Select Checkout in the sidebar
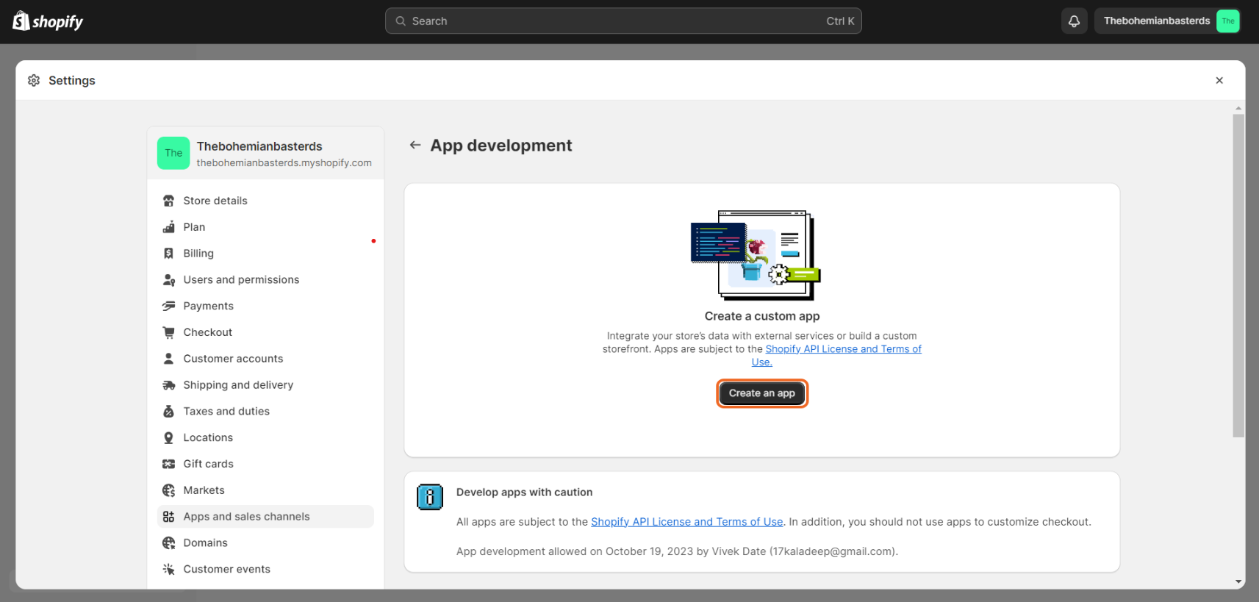Screen dimensions: 1259x602 click(265, 332)
